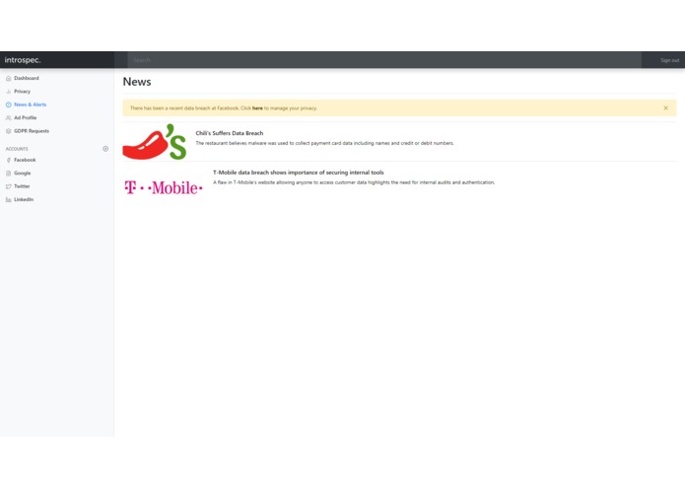Follow the 'here' link in breach alert

coord(257,108)
